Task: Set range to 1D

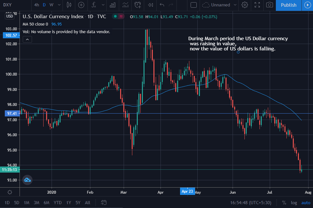Action: pyautogui.click(x=7, y=203)
